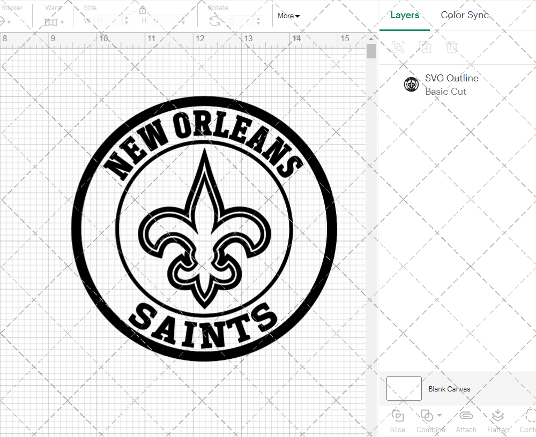The height and width of the screenshot is (437, 536).
Task: Click the Blank Canvas swatch
Action: (x=404, y=389)
